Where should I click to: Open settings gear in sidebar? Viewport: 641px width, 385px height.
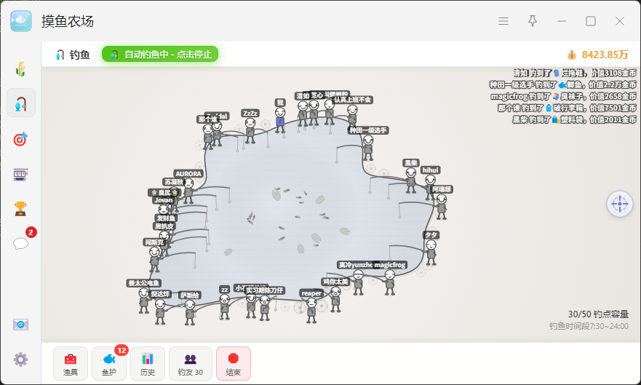[20, 360]
